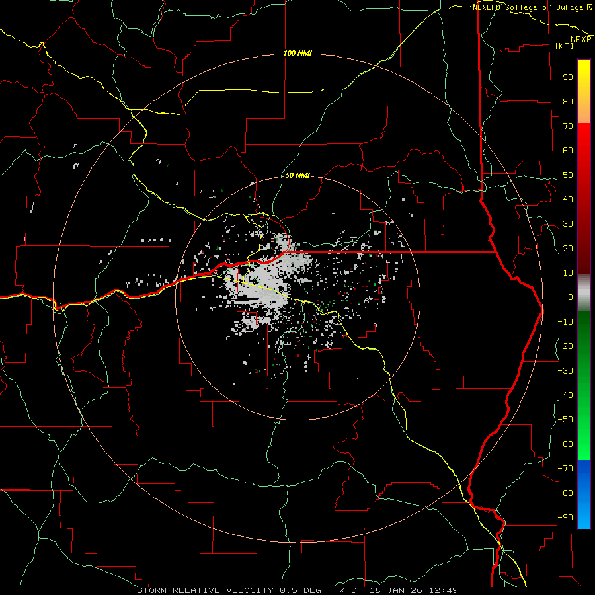Click the -10 legend value
595x595 pixels.
click(565, 322)
